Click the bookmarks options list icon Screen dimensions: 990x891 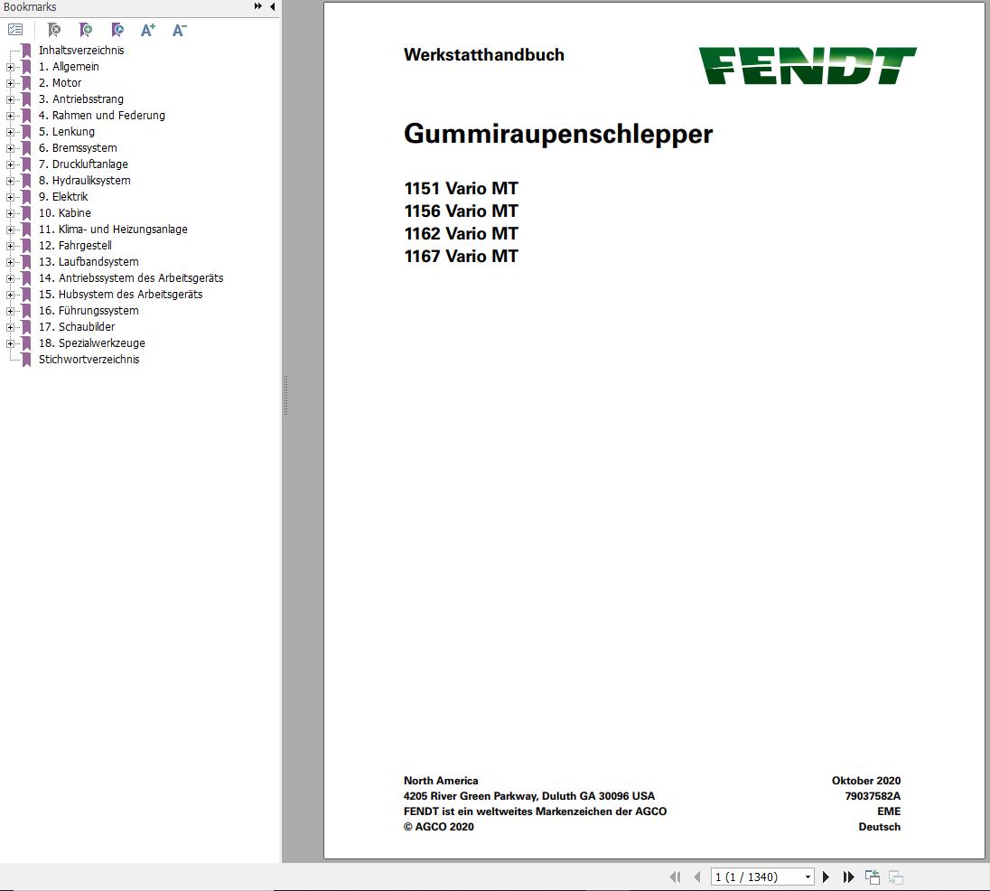15,30
